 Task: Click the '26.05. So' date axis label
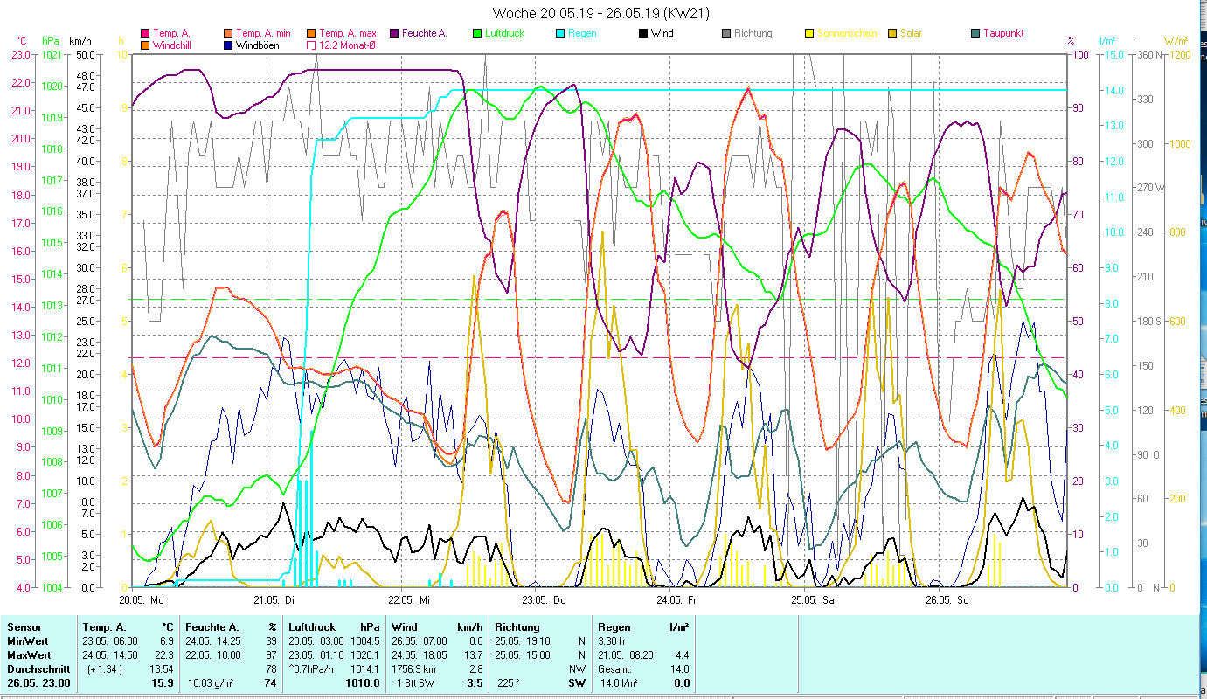click(947, 600)
